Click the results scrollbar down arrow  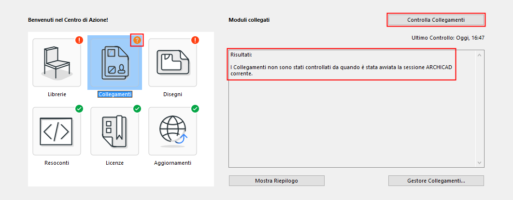pyautogui.click(x=479, y=163)
